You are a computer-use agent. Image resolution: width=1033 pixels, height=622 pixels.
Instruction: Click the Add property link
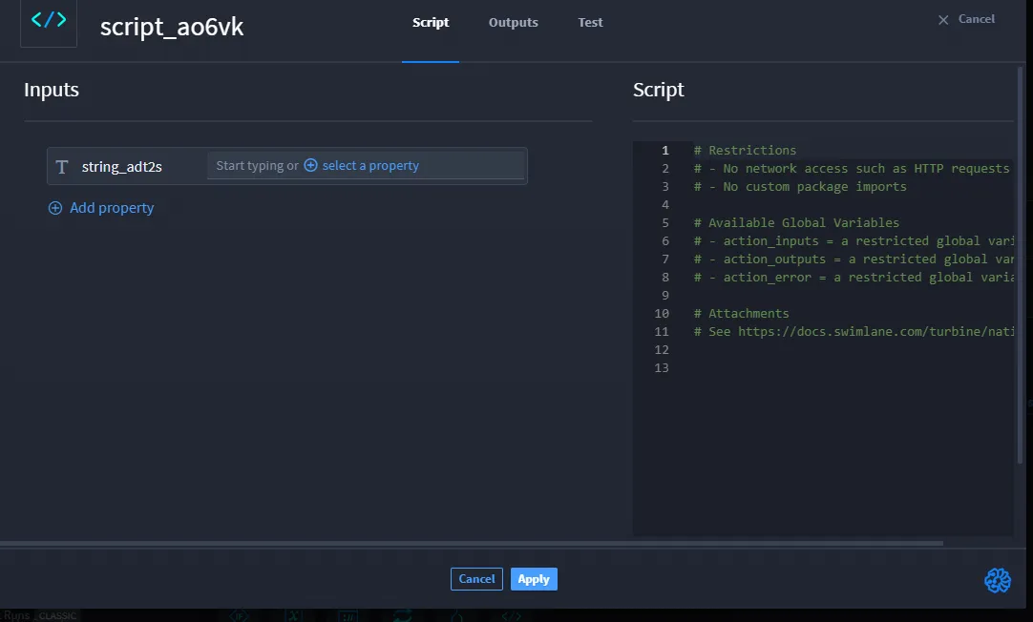(112, 208)
